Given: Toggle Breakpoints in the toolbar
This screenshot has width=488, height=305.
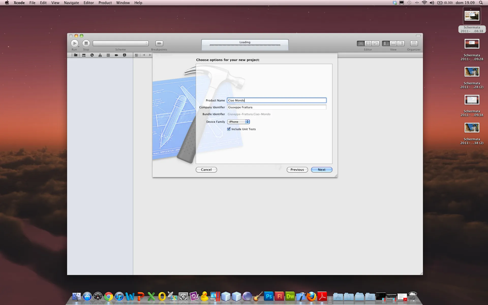Looking at the screenshot, I should (159, 43).
